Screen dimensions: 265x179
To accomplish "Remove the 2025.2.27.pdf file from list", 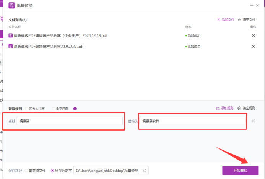I will click(254, 47).
